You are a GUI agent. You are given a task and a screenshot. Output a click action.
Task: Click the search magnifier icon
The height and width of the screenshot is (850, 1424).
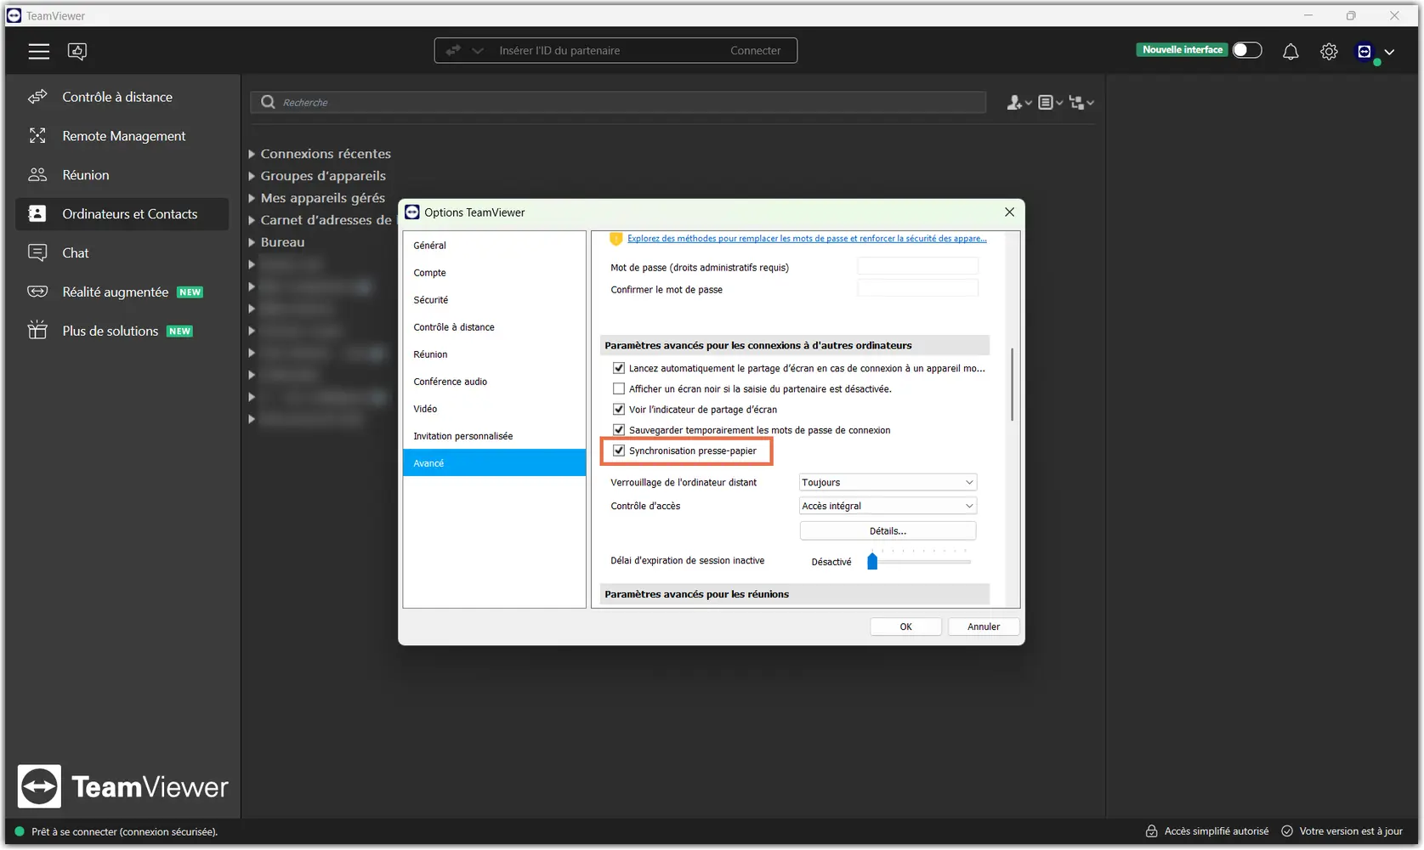(269, 102)
